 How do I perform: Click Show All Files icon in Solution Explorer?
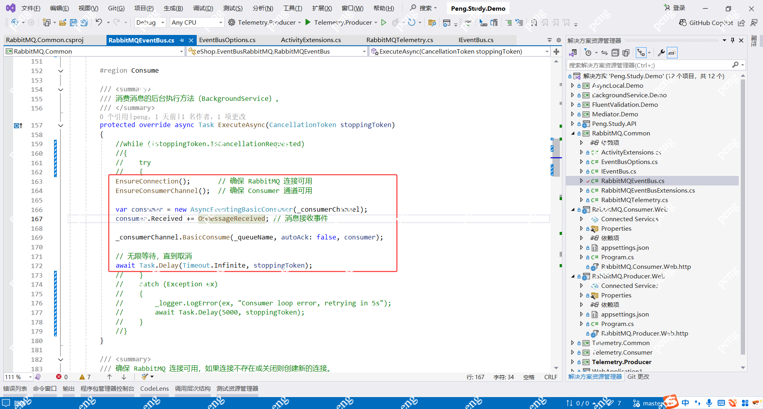tap(626, 53)
